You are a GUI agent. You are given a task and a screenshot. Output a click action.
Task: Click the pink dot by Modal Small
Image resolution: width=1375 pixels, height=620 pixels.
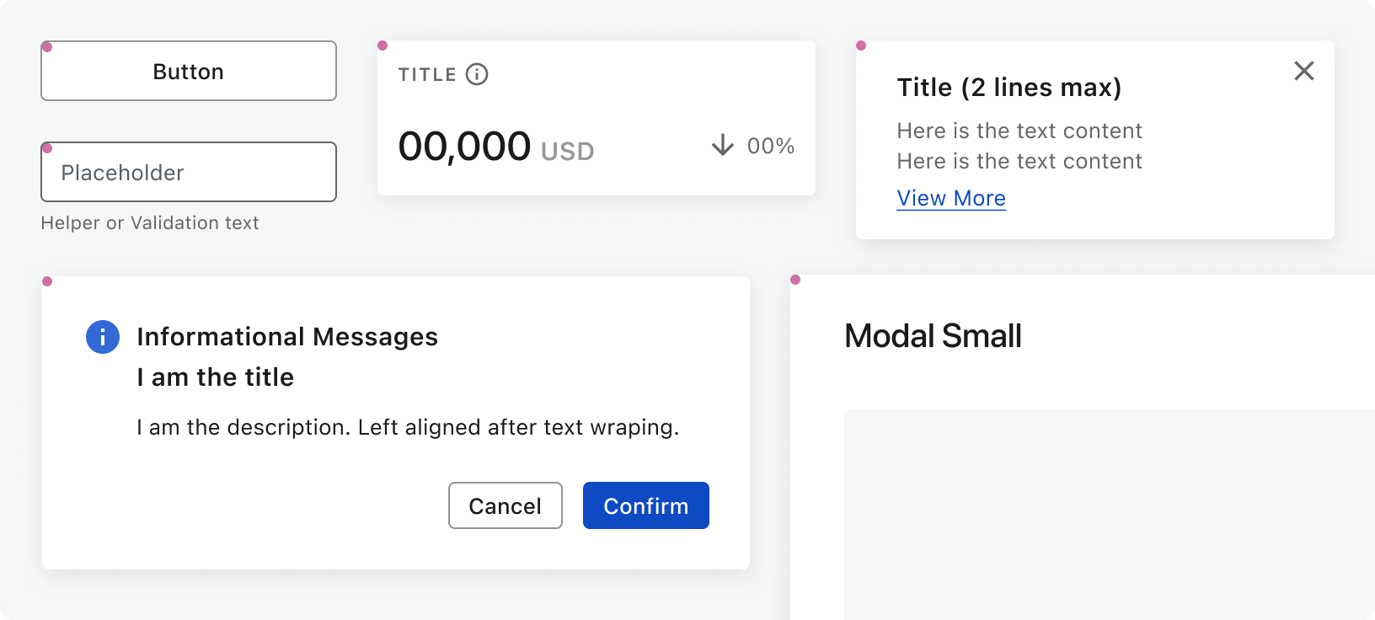coord(795,280)
